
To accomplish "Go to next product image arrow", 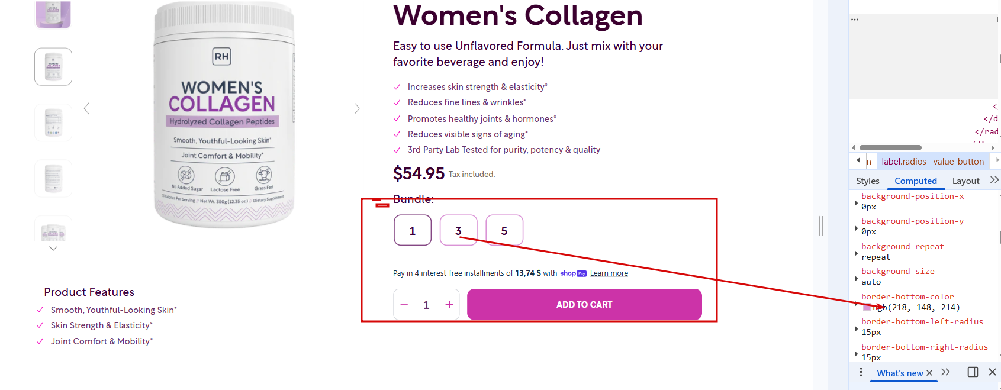I will pyautogui.click(x=357, y=108).
